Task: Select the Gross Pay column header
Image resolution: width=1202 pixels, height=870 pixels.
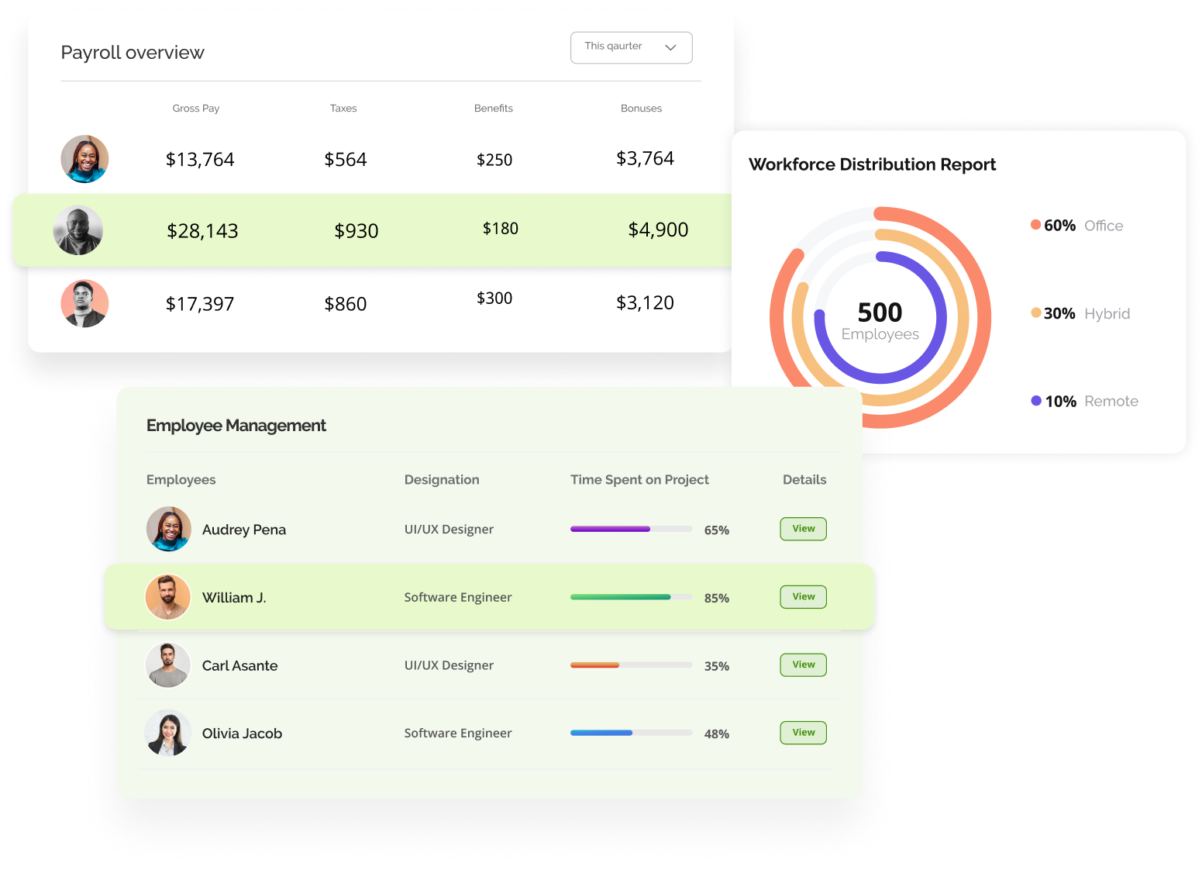Action: pos(195,109)
